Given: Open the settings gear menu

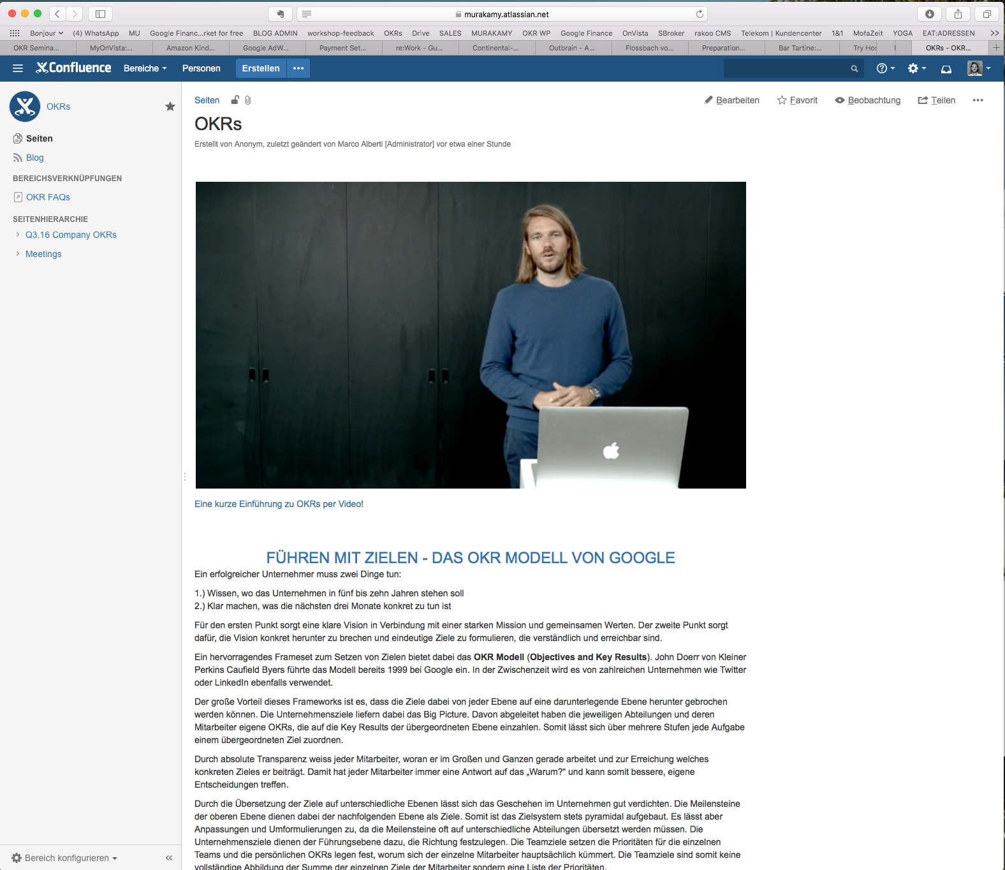Looking at the screenshot, I should pos(916,68).
